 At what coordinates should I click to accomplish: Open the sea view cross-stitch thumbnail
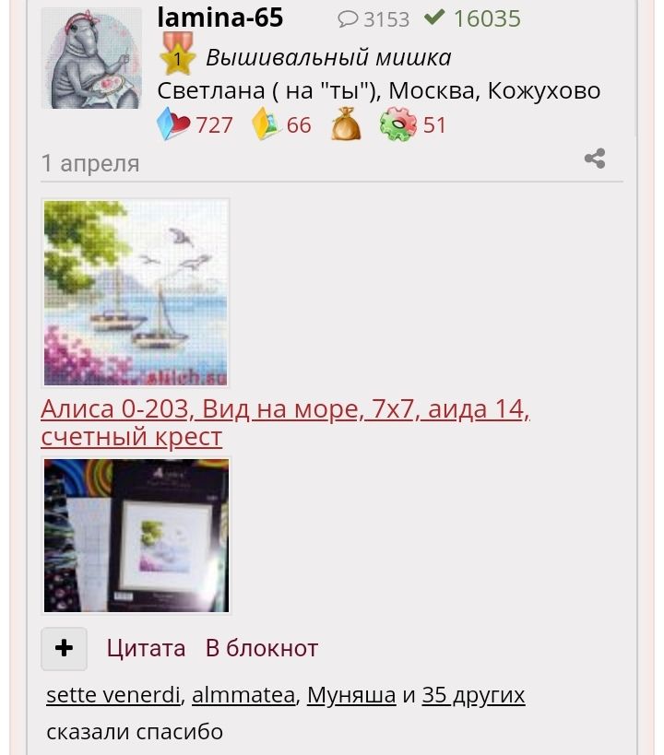click(136, 293)
